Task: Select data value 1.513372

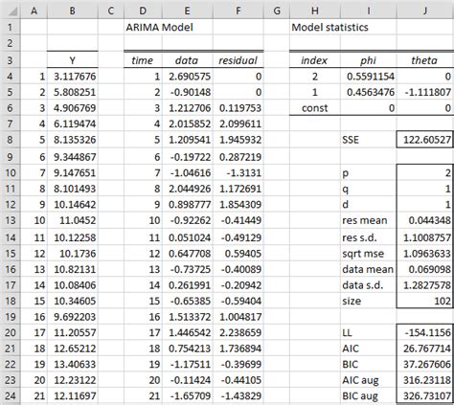Action: pos(188,317)
